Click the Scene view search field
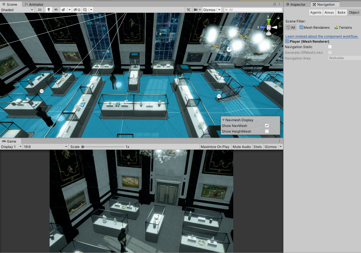This screenshot has height=253, width=361. pyautogui.click(x=253, y=10)
